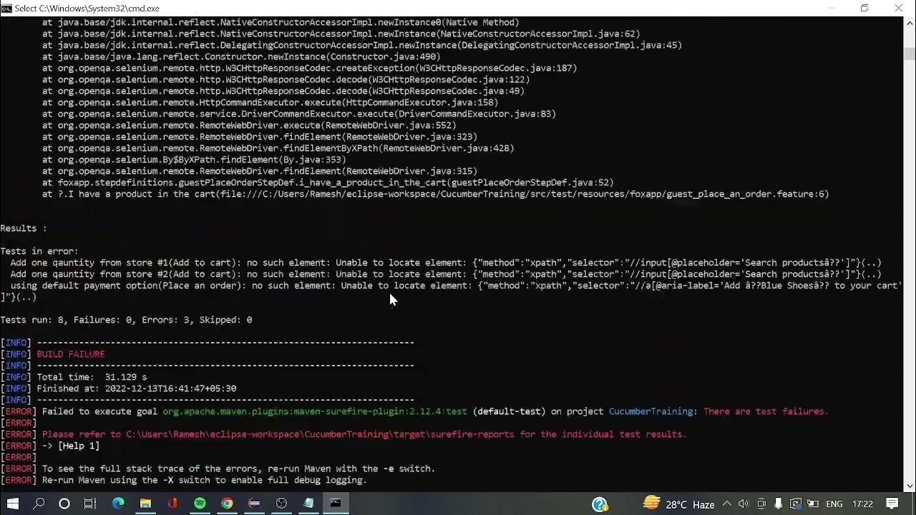Click the maven-surefire-plugin:2.12.4:test text

click(x=315, y=411)
